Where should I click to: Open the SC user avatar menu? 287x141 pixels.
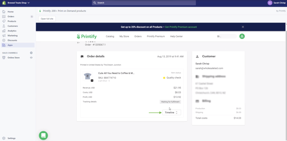point(270,3)
